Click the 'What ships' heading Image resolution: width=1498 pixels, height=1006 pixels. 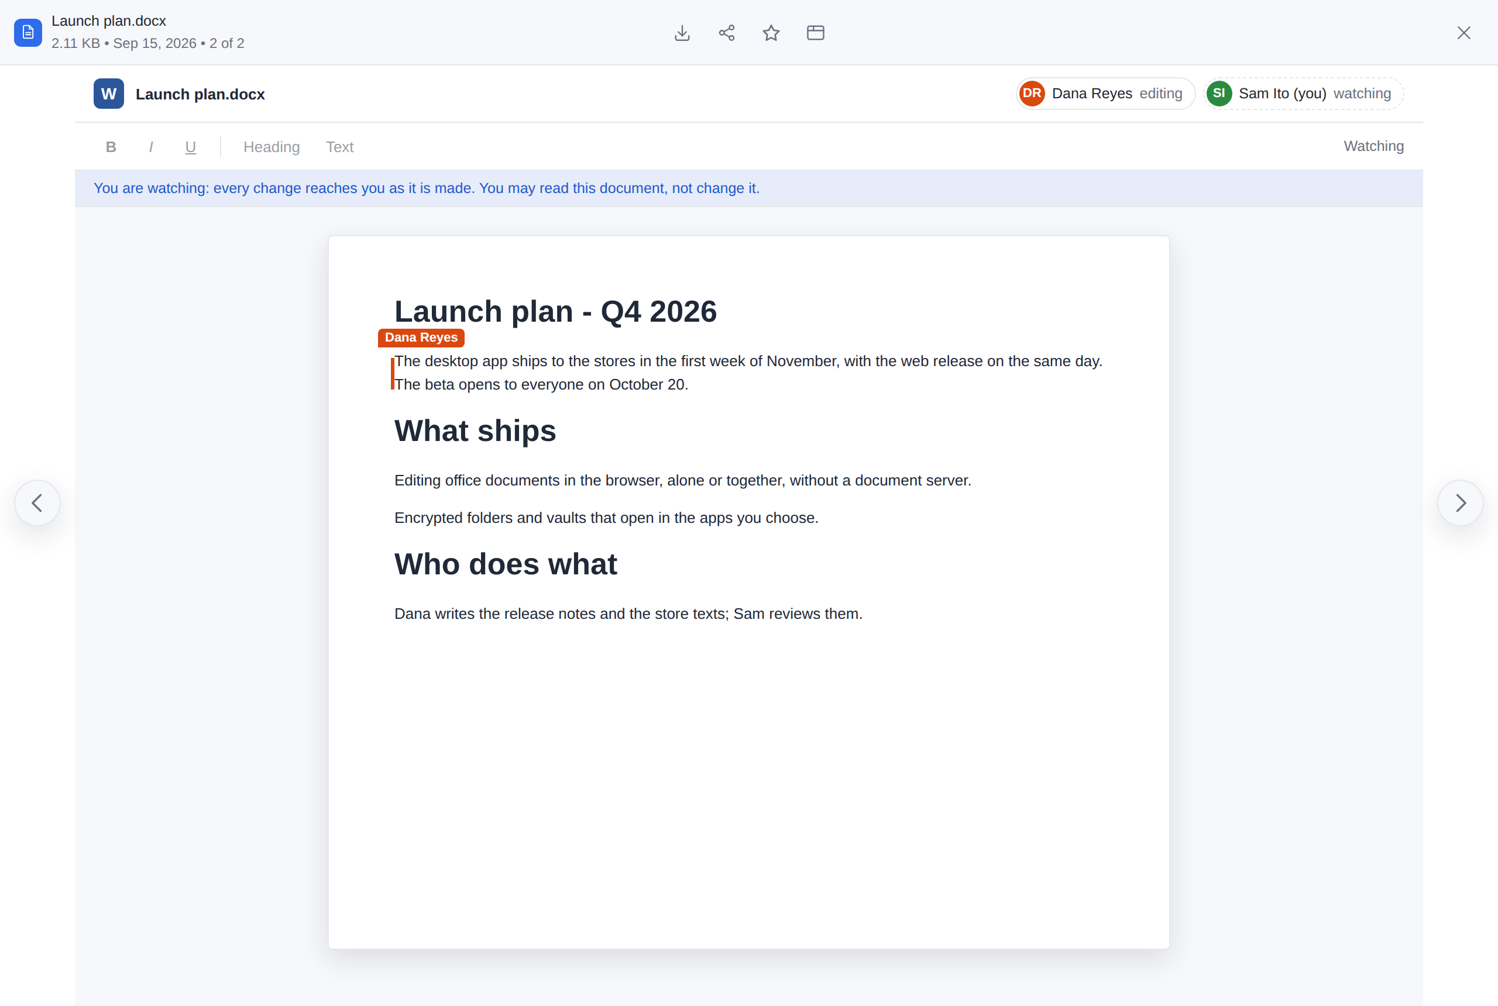click(x=475, y=430)
